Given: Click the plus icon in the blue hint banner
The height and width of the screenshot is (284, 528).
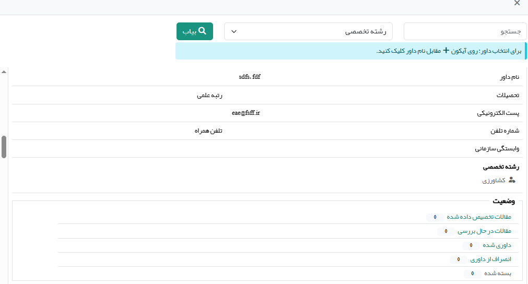Looking at the screenshot, I should click(x=445, y=51).
